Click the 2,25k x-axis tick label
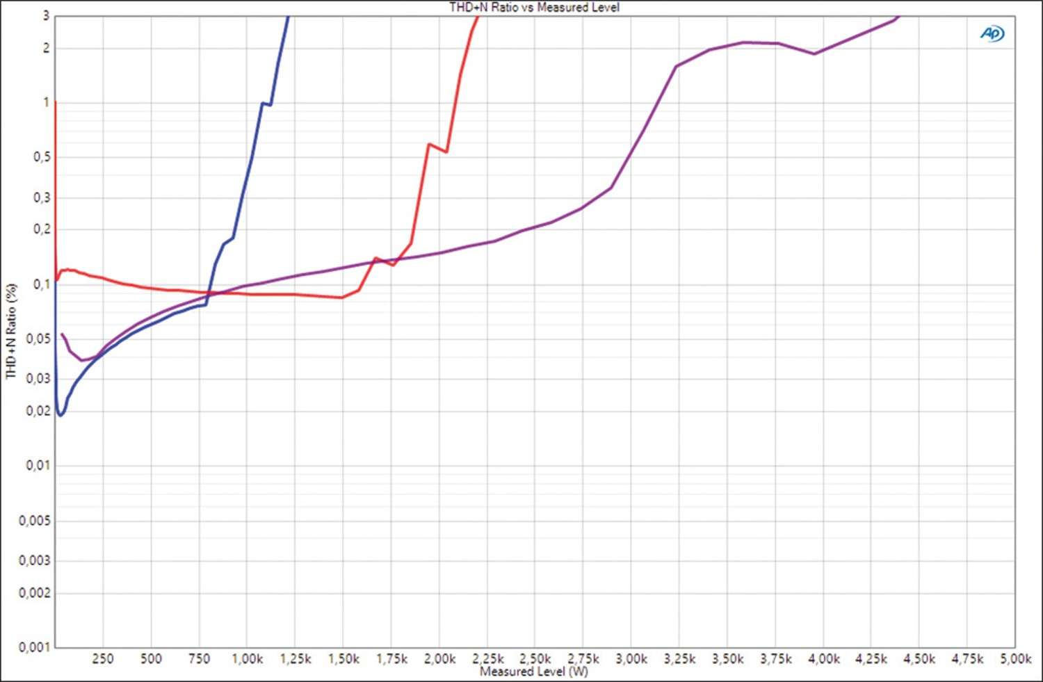The width and height of the screenshot is (1043, 682). 487,658
